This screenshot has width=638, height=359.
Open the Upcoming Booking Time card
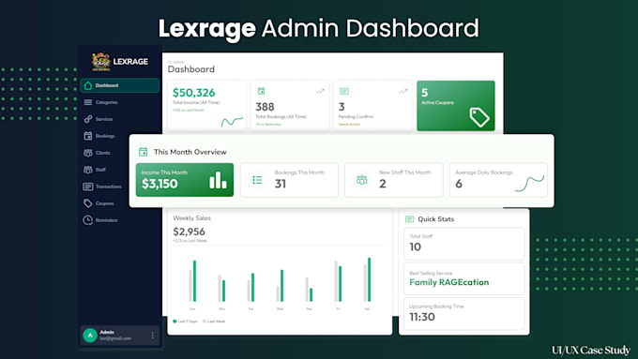463,313
